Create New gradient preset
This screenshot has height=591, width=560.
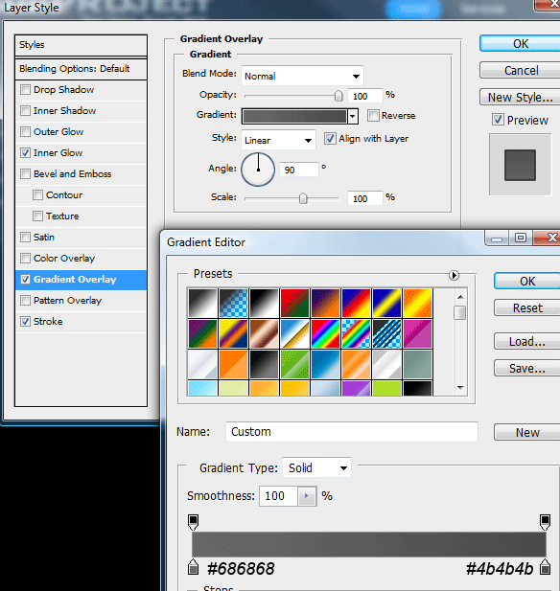tap(527, 432)
